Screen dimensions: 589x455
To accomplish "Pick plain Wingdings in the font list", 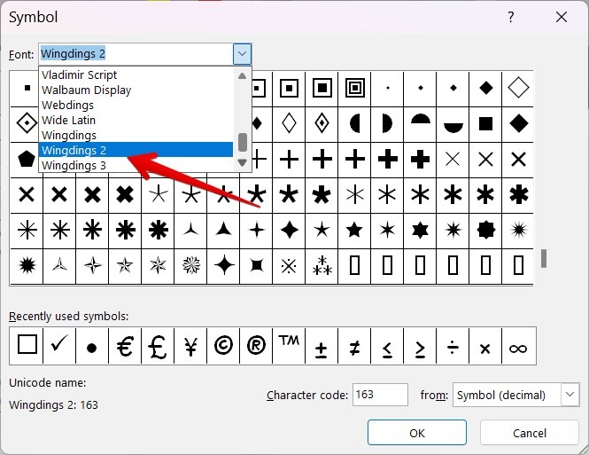I will coord(136,135).
